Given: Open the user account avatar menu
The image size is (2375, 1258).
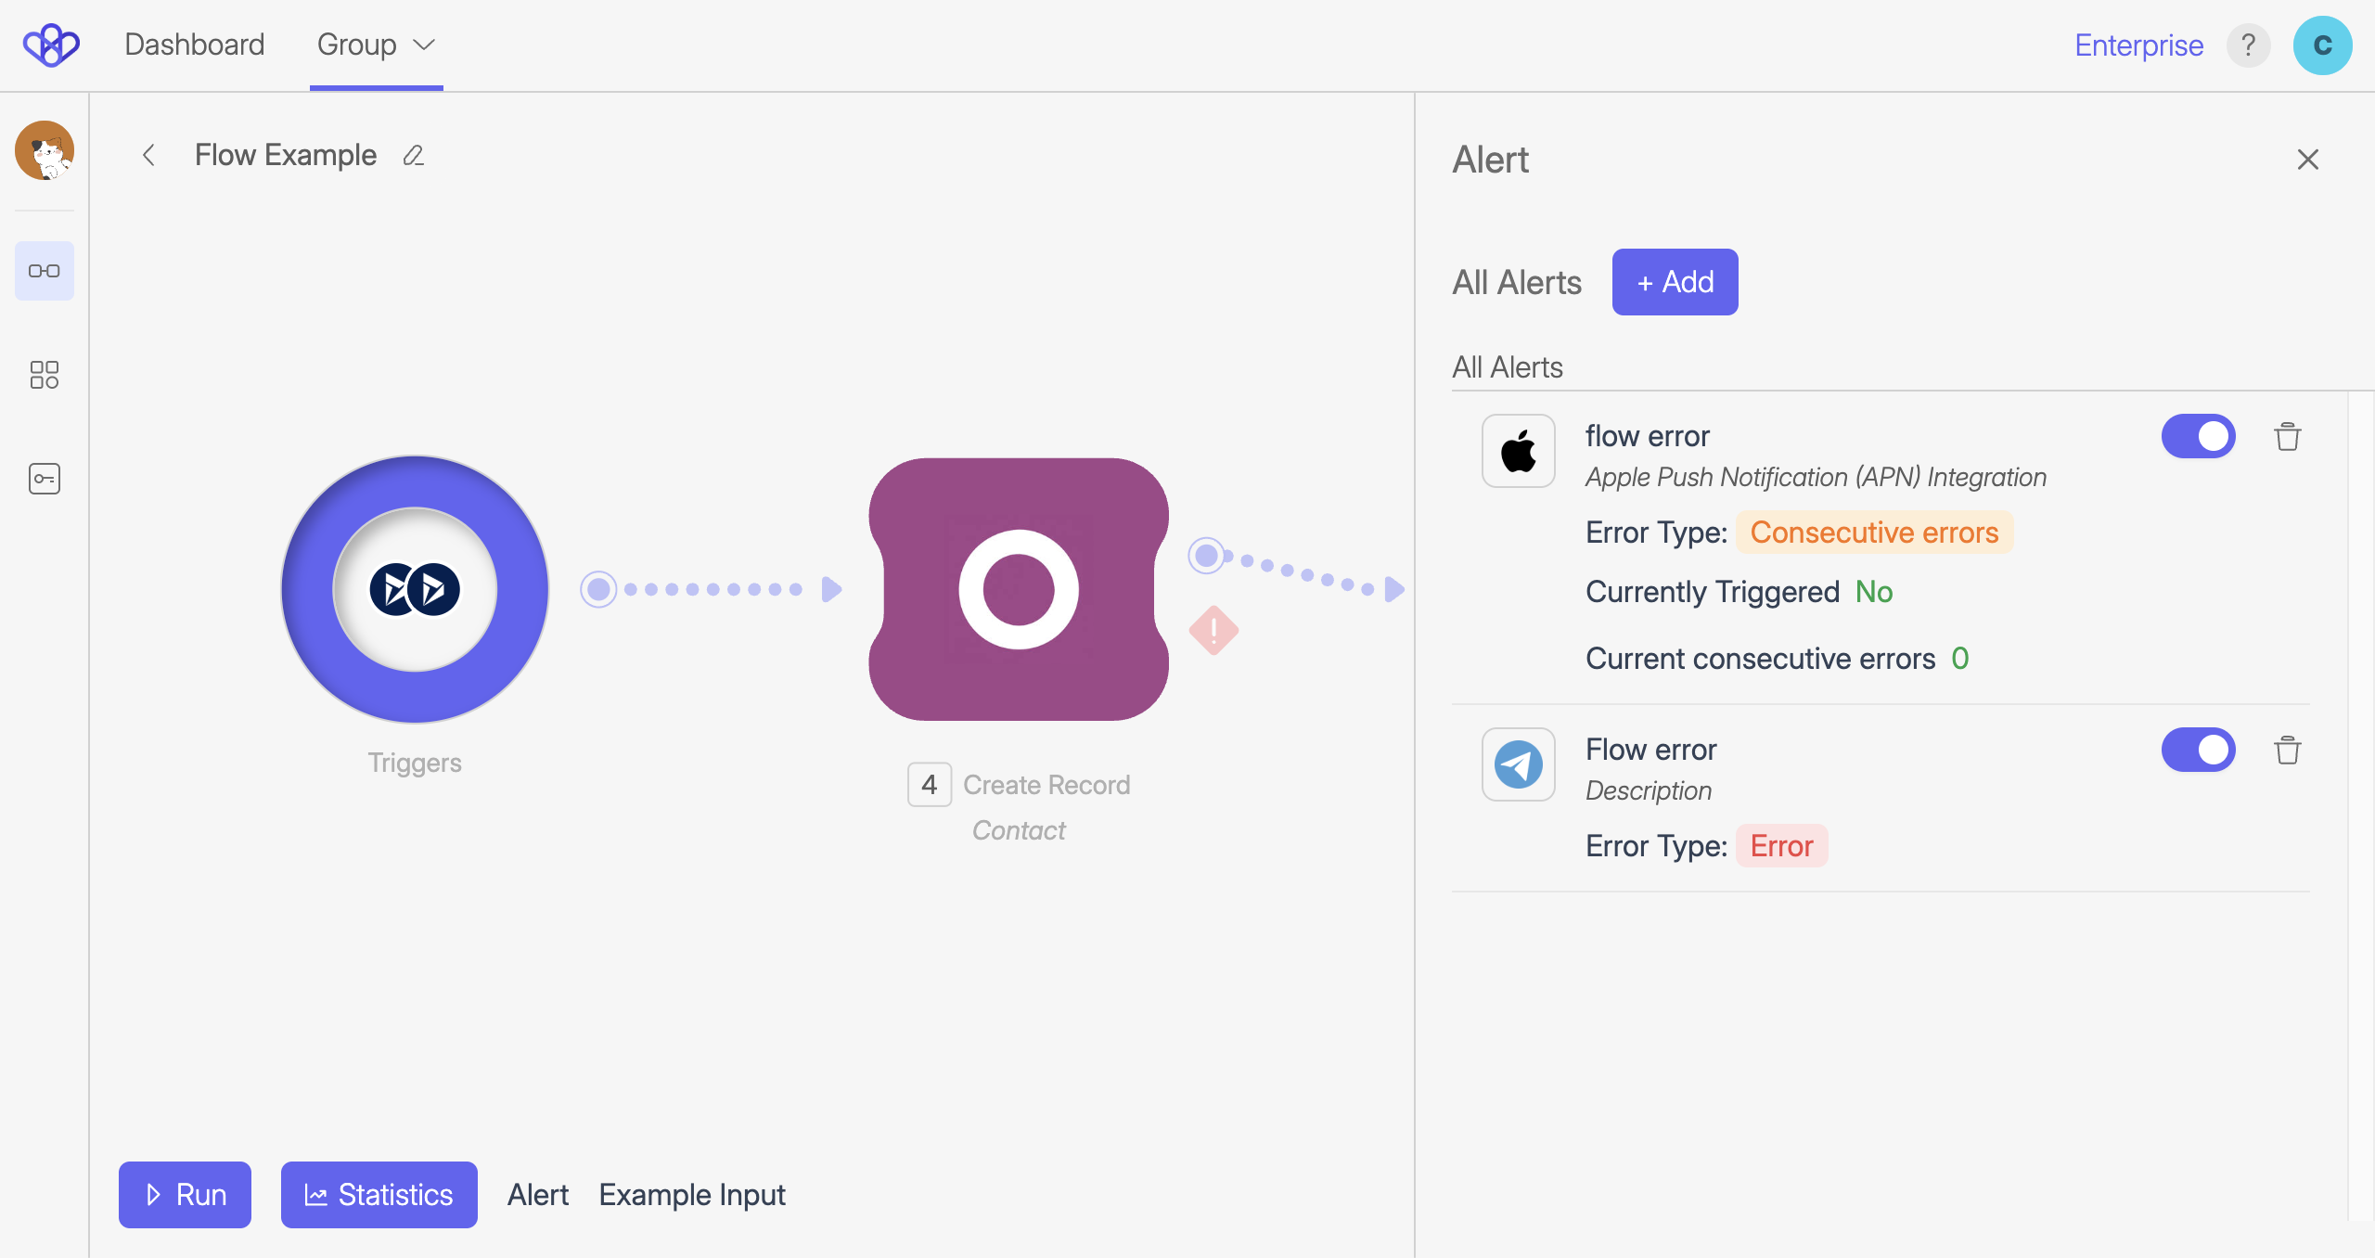Looking at the screenshot, I should (2322, 45).
